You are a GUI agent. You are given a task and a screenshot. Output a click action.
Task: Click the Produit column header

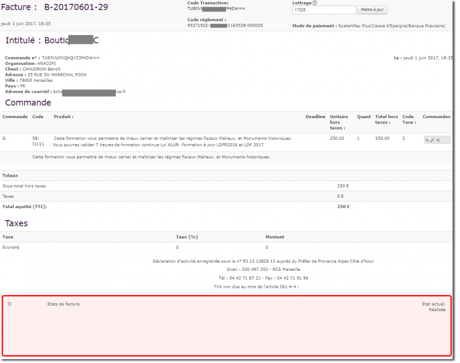point(63,116)
